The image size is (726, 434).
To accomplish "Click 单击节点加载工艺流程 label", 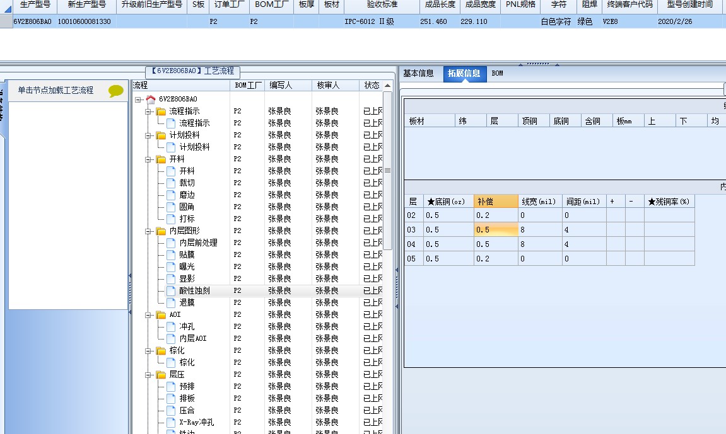I will [x=56, y=91].
